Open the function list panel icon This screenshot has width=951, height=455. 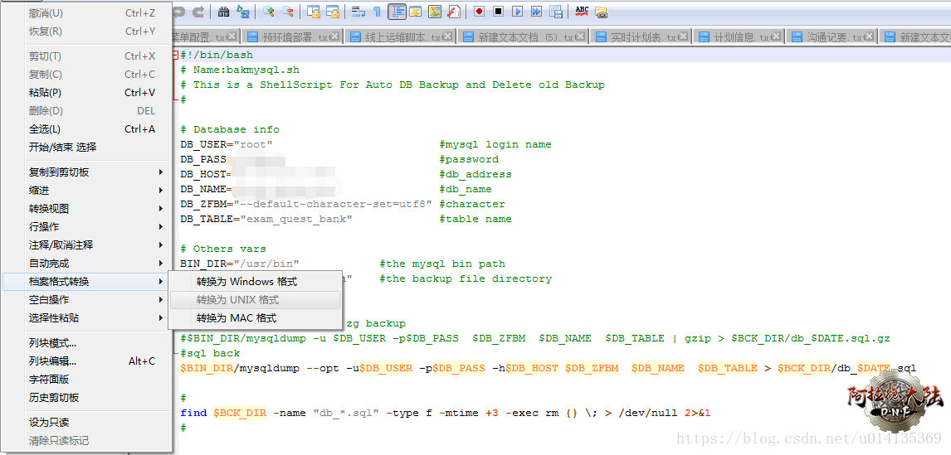coord(454,12)
